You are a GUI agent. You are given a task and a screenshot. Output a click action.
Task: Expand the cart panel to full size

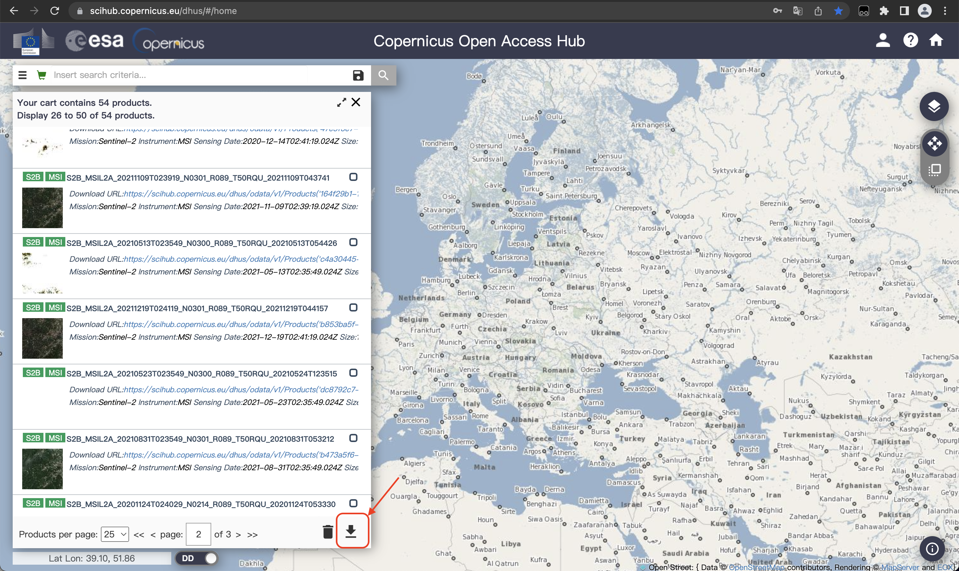click(341, 102)
